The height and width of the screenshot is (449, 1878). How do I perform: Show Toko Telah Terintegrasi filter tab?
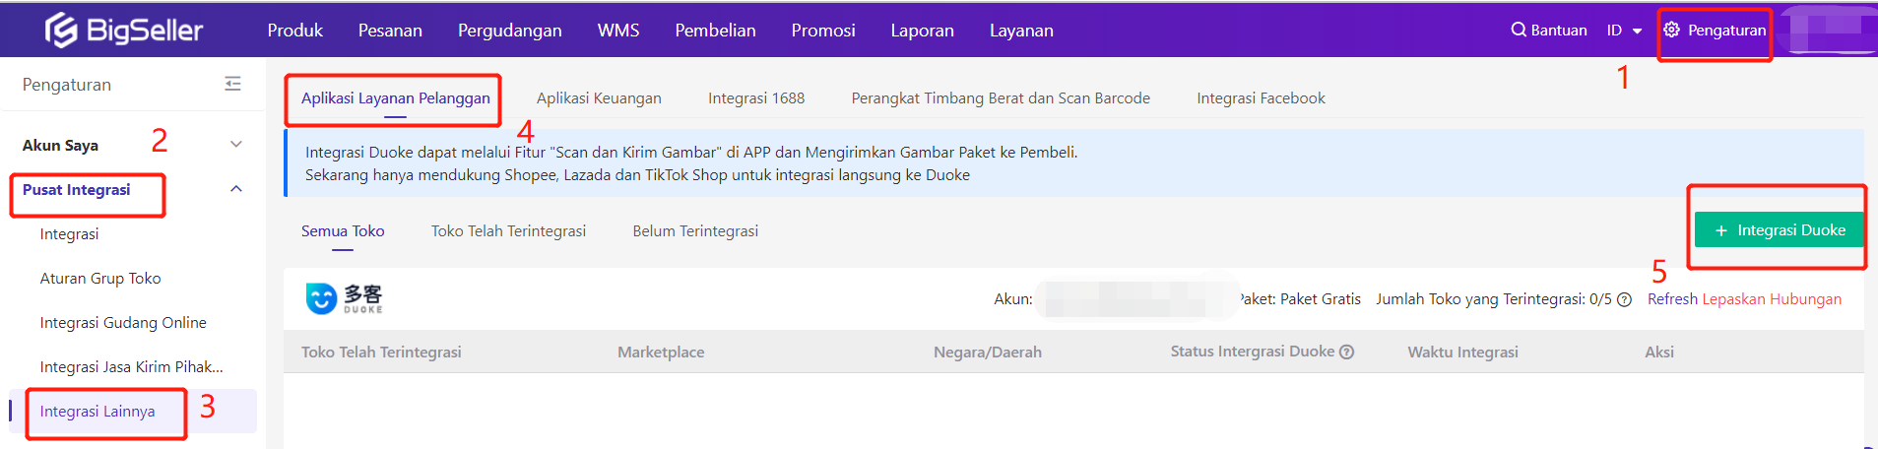coord(508,231)
